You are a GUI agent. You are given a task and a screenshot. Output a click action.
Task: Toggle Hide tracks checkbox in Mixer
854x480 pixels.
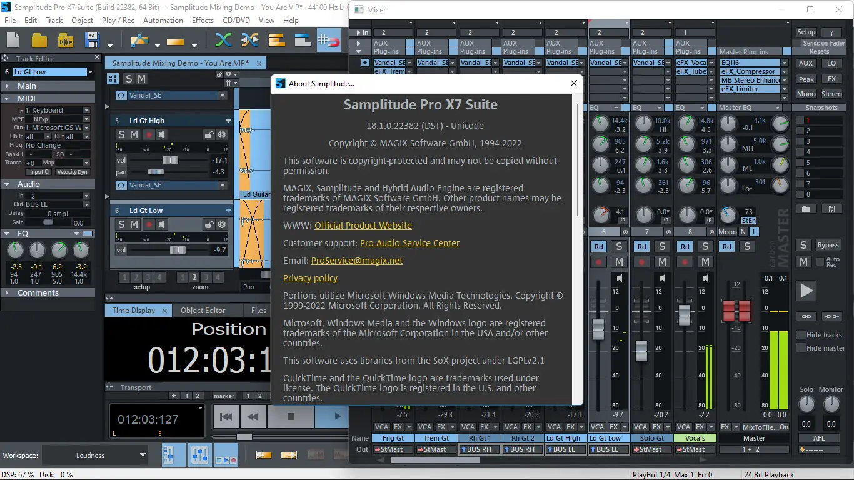[801, 335]
